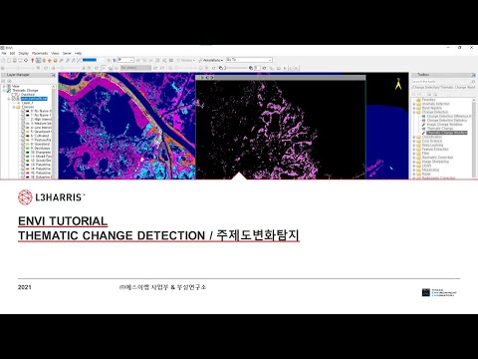Screen dimensions: 478x359
Task: Toggle class 8: Grassland checkbox
Action: point(23,144)
